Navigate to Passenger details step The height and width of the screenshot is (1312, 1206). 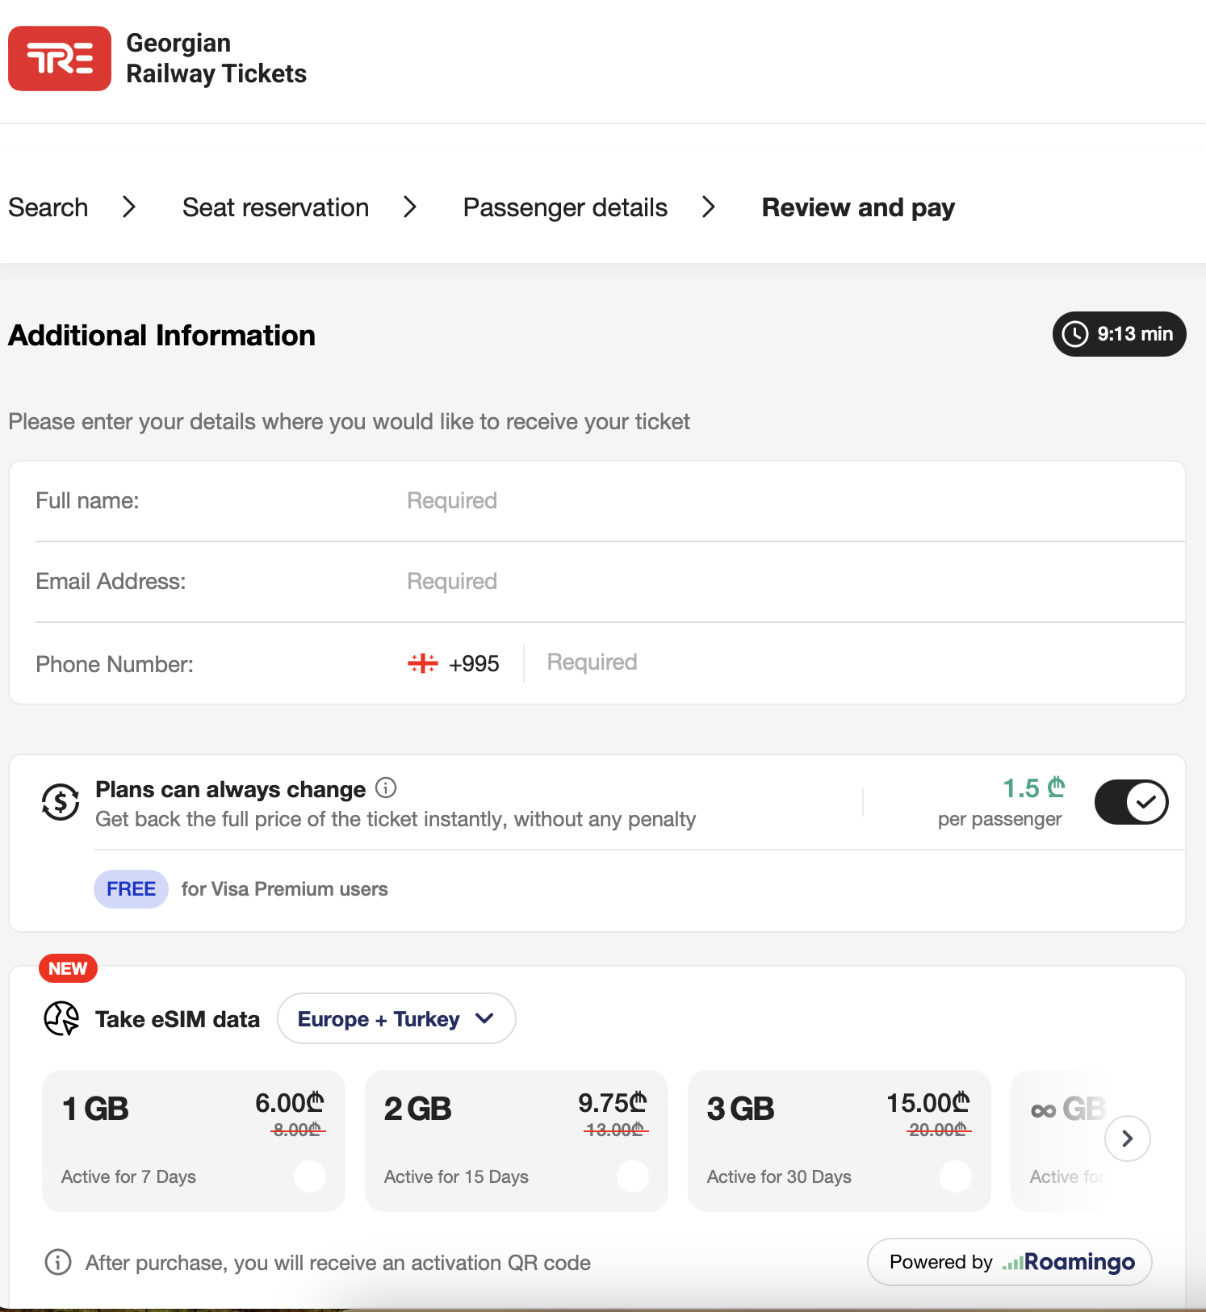(565, 207)
